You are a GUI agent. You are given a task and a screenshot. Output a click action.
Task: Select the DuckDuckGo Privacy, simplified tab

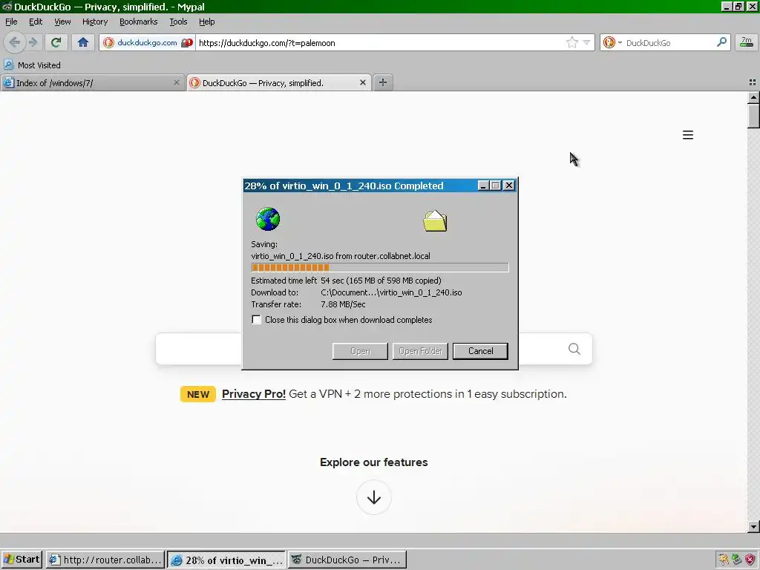point(272,83)
